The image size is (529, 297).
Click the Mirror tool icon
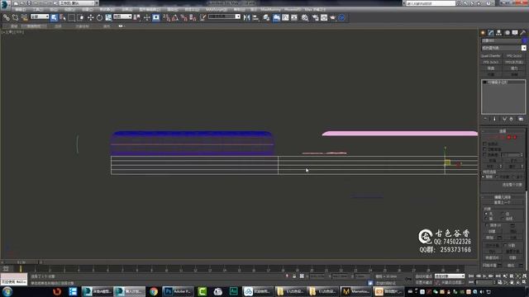[246, 17]
